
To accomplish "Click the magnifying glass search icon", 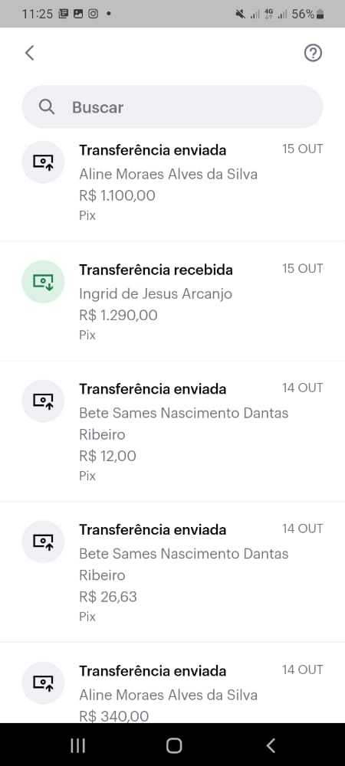I will pos(47,106).
